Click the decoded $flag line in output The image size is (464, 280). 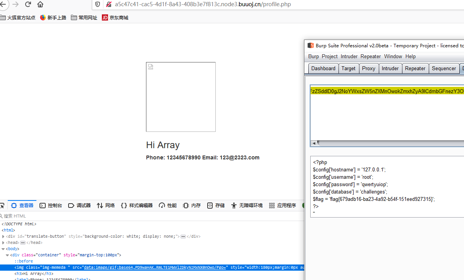tap(374, 199)
